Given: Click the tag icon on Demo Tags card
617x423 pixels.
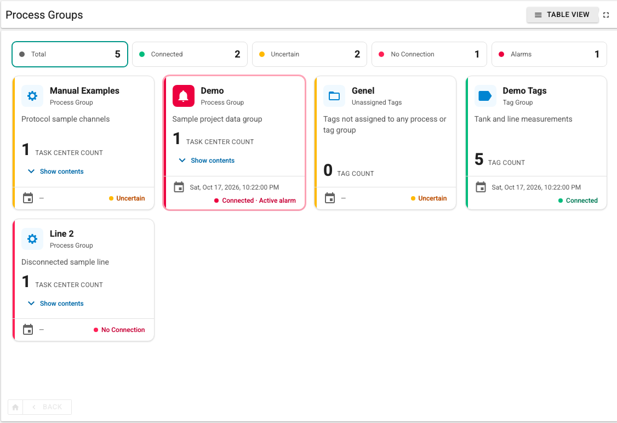Looking at the screenshot, I should [x=485, y=96].
